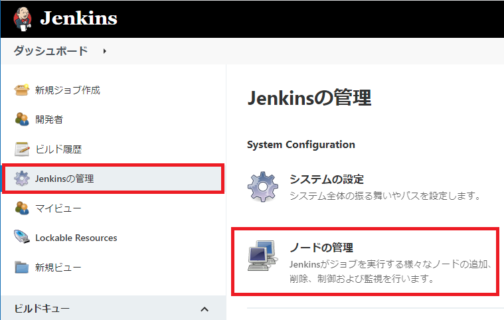This screenshot has width=504, height=320.
Task: Click the System Configuration section heading
Action: pos(301,145)
